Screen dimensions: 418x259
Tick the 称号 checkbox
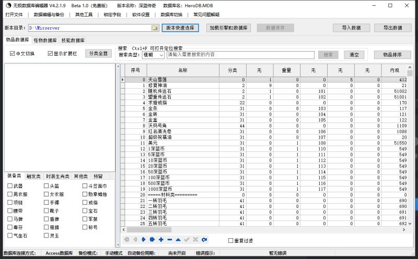point(85,227)
